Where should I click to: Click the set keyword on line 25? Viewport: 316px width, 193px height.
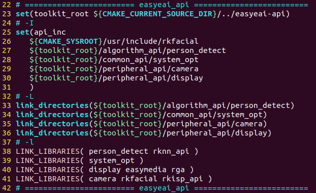pyautogui.click(x=22, y=32)
